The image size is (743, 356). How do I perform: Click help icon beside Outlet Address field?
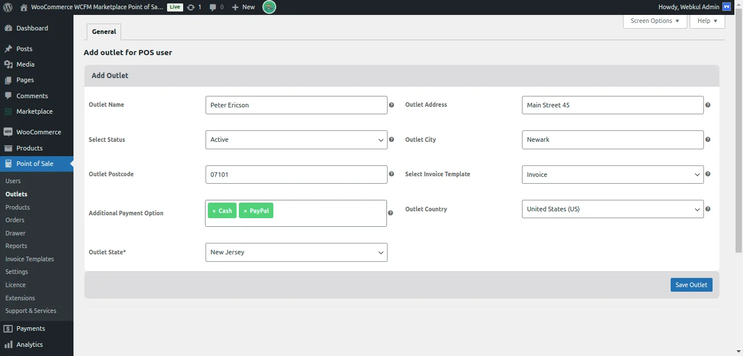(x=707, y=105)
